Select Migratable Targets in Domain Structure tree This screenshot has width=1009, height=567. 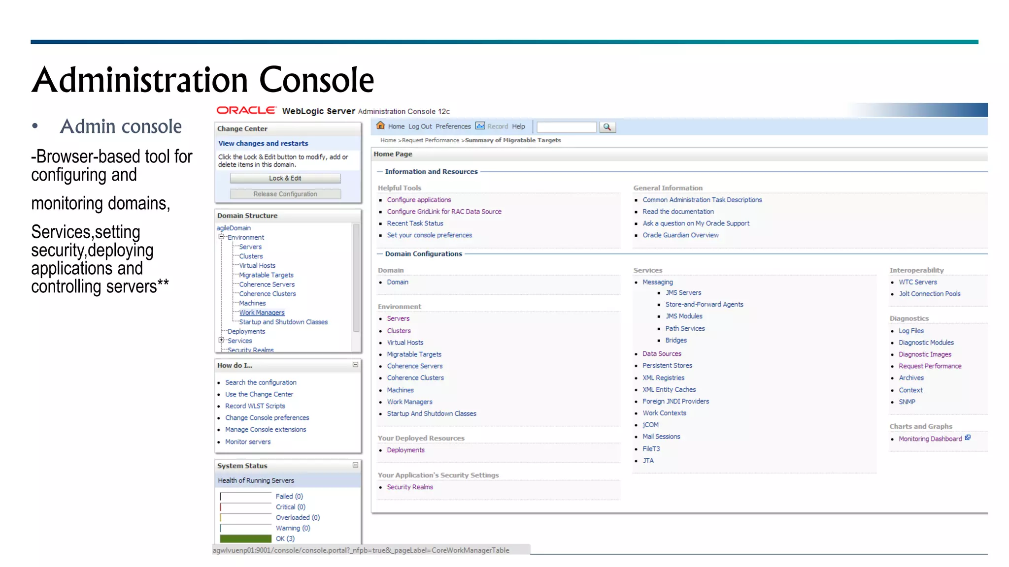click(266, 275)
